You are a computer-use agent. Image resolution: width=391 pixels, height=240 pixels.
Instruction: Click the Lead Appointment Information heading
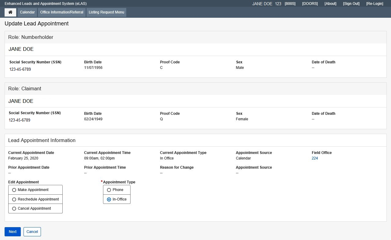(42, 141)
